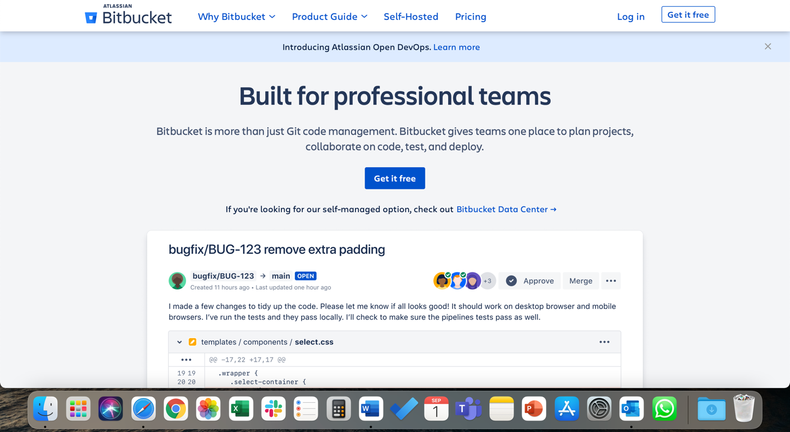The height and width of the screenshot is (432, 790).
Task: Follow the Learn more DevOps link
Action: (x=456, y=47)
